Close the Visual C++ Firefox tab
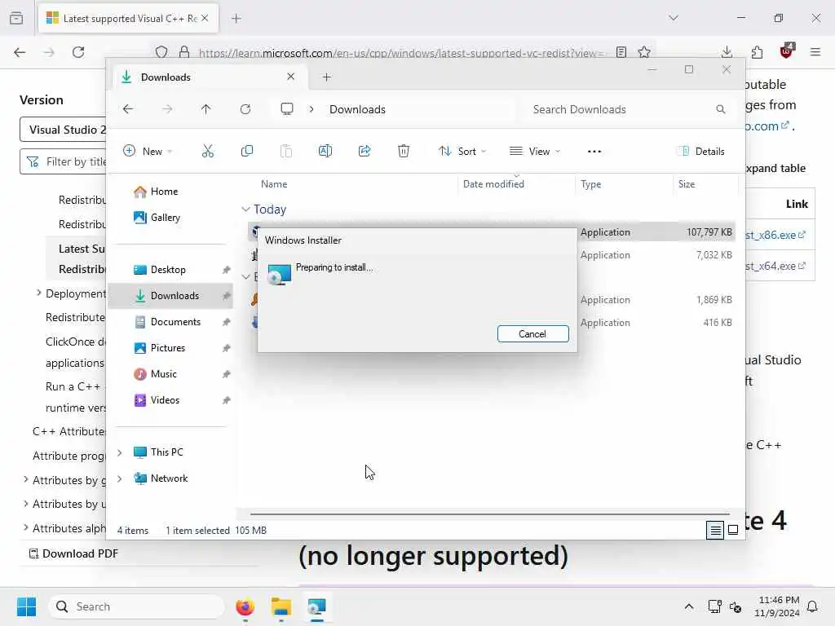835x626 pixels. pyautogui.click(x=205, y=18)
